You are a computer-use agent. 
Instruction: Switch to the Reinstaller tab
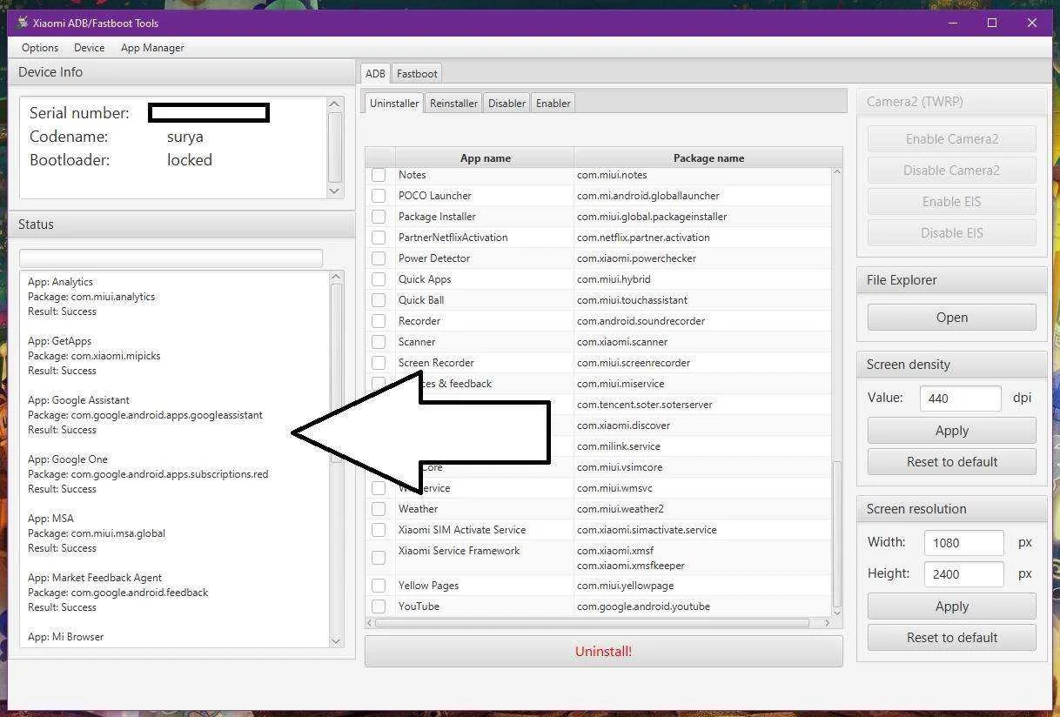[453, 103]
